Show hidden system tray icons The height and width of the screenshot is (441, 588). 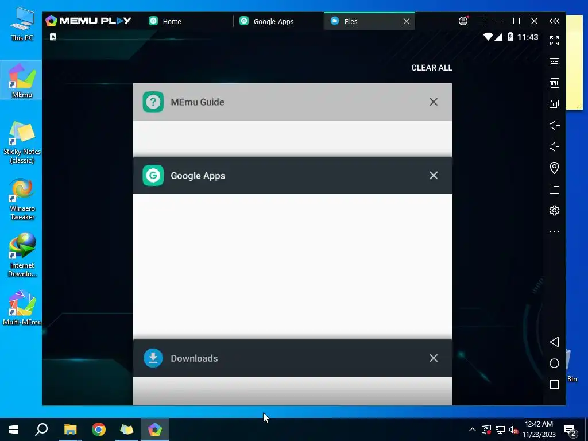pos(473,430)
